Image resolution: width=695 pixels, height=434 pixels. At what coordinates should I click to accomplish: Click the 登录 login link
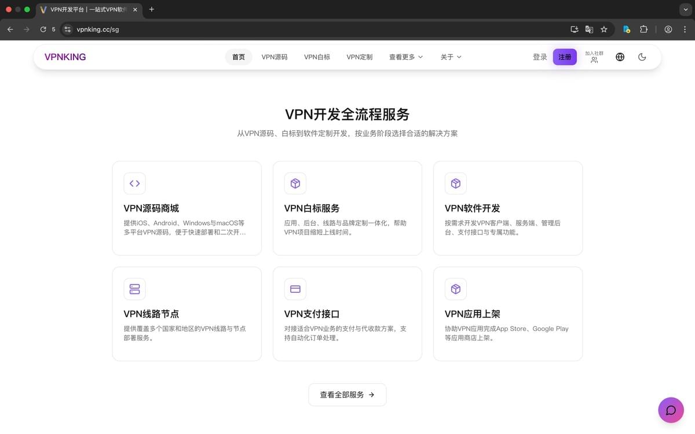click(540, 57)
